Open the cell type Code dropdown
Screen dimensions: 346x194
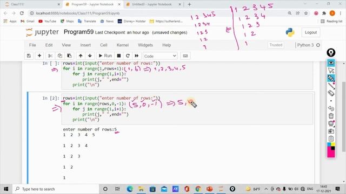(160, 56)
